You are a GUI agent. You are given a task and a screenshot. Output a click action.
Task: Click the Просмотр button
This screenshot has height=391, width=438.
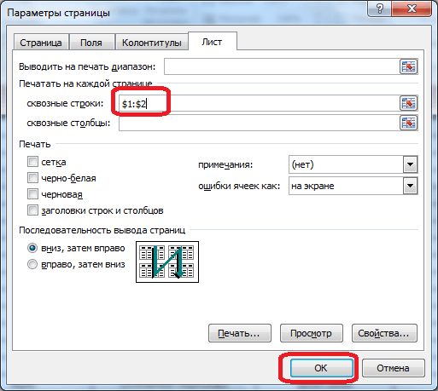pos(312,333)
